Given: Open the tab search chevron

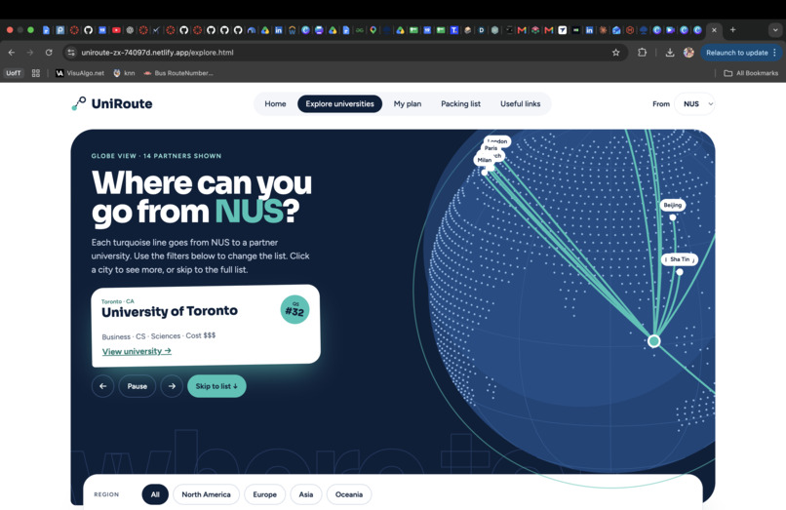Looking at the screenshot, I should 775,30.
